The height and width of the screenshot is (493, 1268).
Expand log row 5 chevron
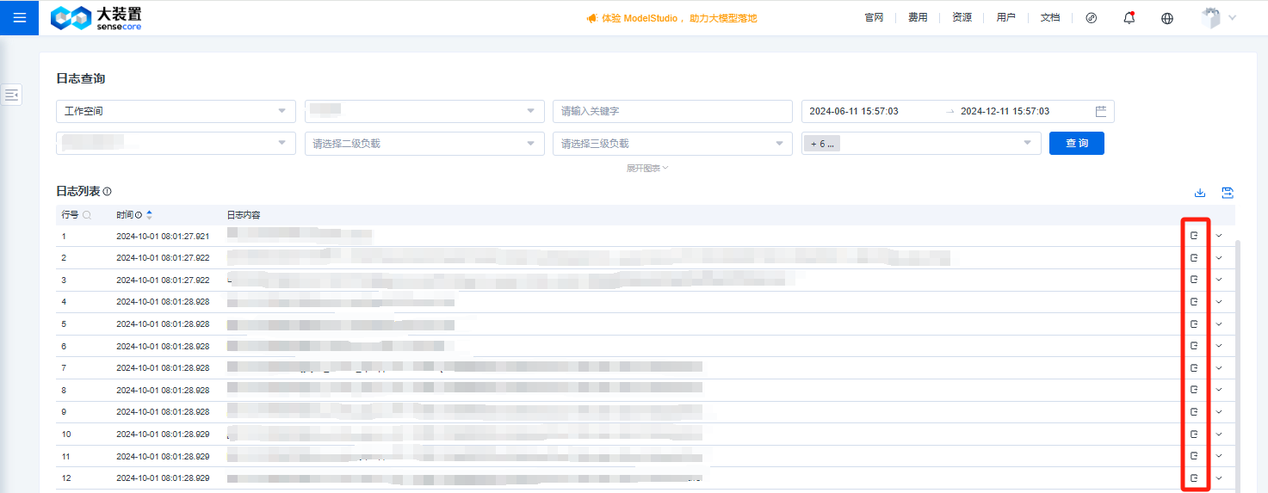[x=1219, y=324]
